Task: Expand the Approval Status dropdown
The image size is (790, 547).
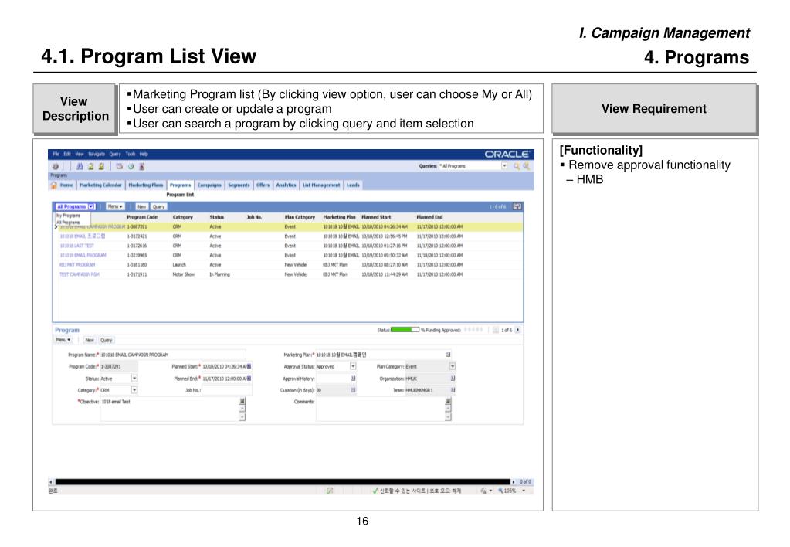Action: click(x=353, y=366)
